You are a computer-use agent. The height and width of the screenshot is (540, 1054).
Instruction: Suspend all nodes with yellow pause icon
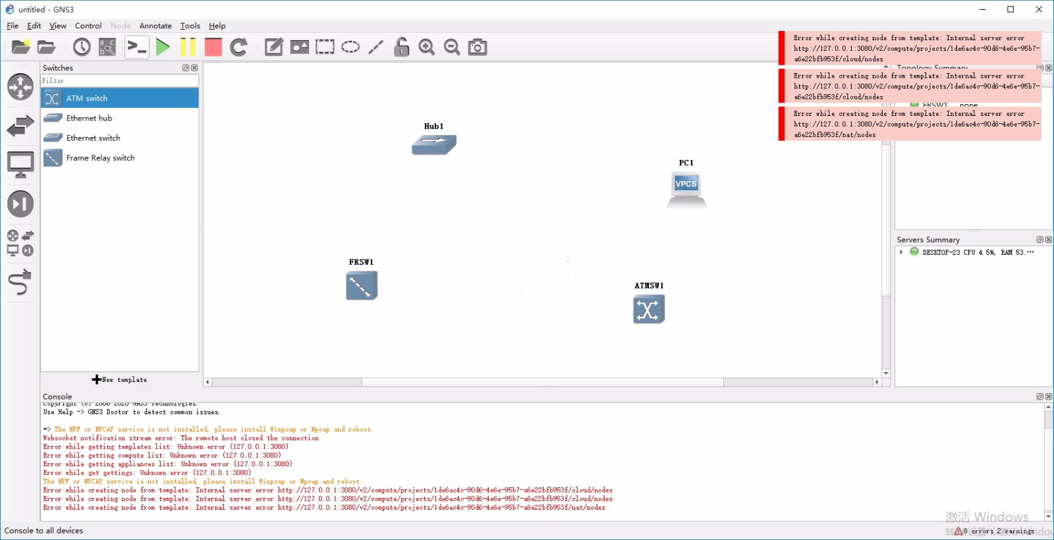[188, 47]
